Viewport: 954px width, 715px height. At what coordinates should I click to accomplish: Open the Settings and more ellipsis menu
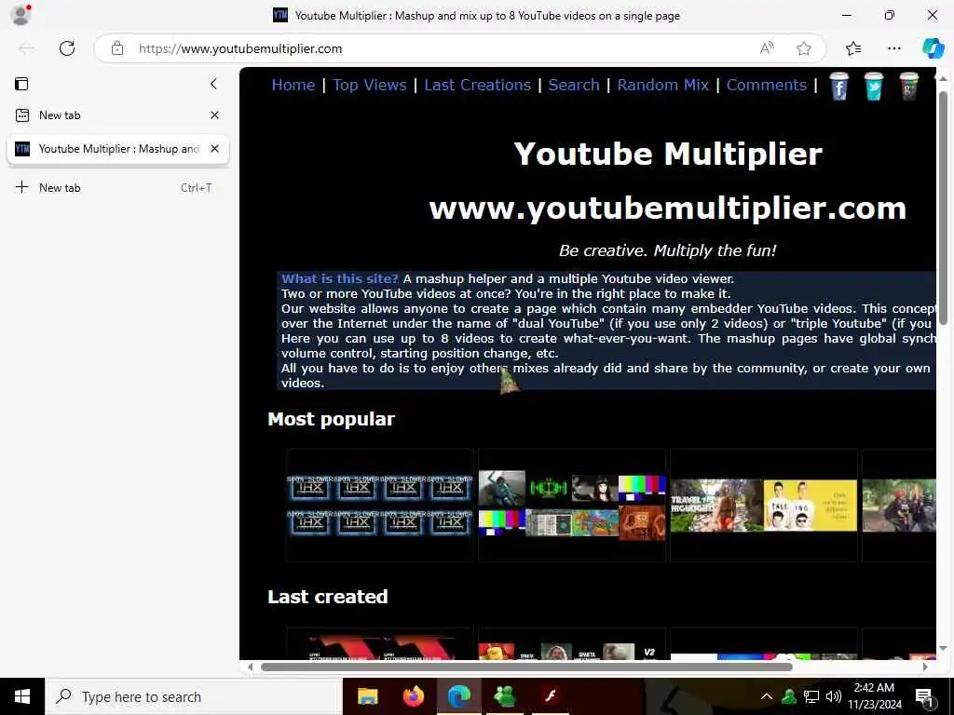click(x=893, y=48)
